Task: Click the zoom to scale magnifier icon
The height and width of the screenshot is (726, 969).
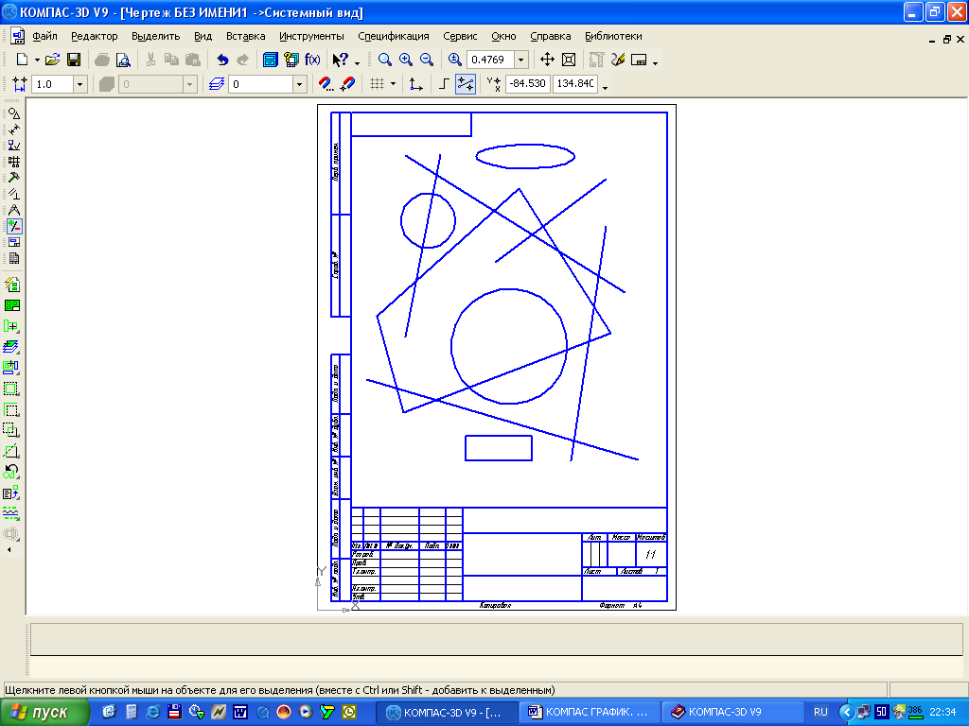Action: (455, 60)
